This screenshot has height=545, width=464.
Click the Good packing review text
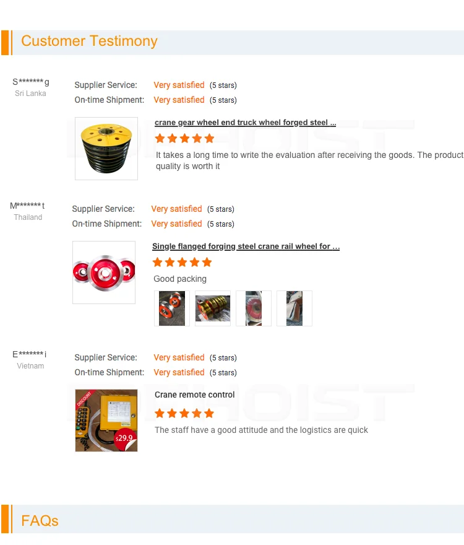tap(180, 279)
